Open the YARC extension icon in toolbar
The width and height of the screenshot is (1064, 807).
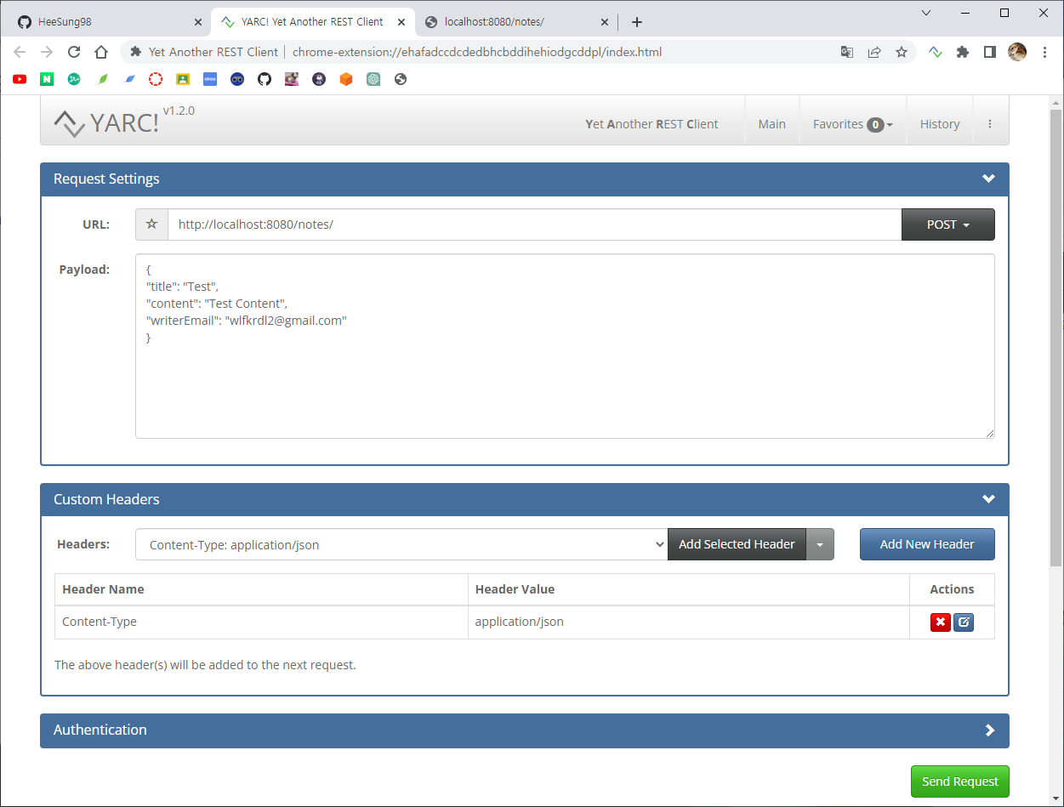click(x=936, y=52)
